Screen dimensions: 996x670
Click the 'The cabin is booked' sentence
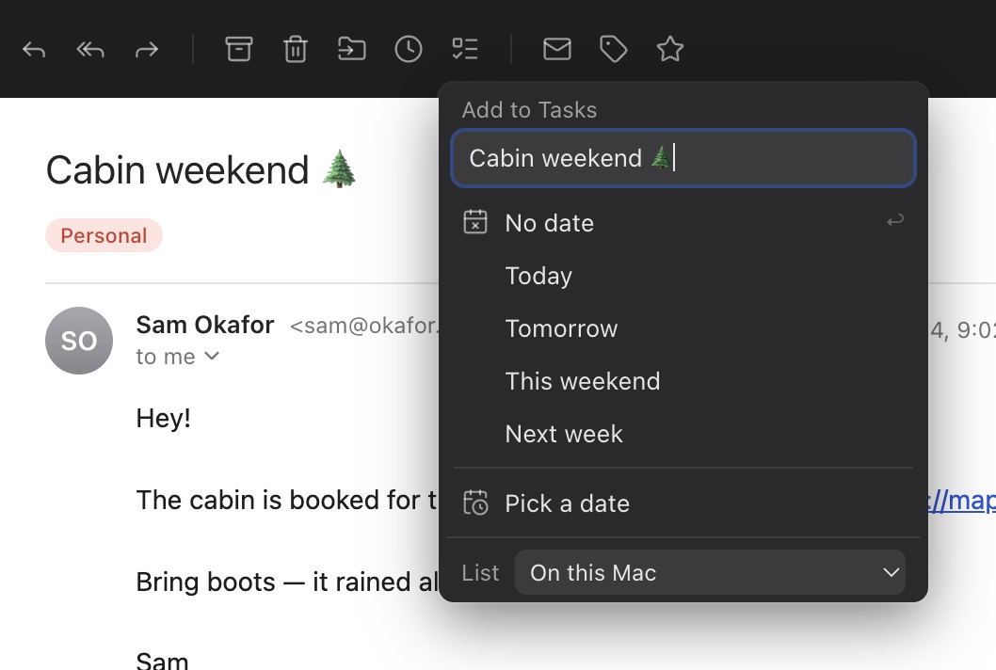point(287,500)
